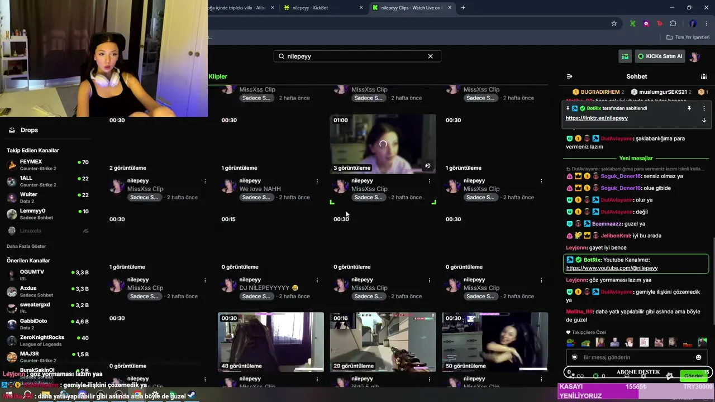Expand list with Daha Fazla Göster
The width and height of the screenshot is (715, 402).
pyautogui.click(x=26, y=246)
